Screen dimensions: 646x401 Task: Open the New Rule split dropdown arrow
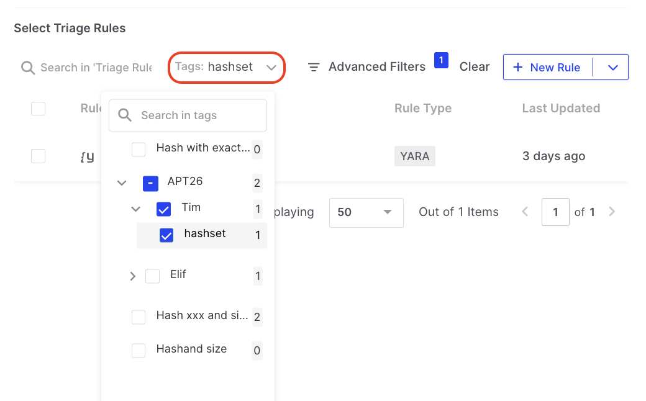(x=612, y=67)
